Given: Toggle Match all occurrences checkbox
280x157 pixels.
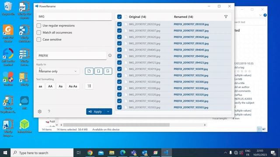Looking at the screenshot, I should [39, 32].
